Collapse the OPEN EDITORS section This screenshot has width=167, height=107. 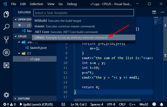click(16, 19)
